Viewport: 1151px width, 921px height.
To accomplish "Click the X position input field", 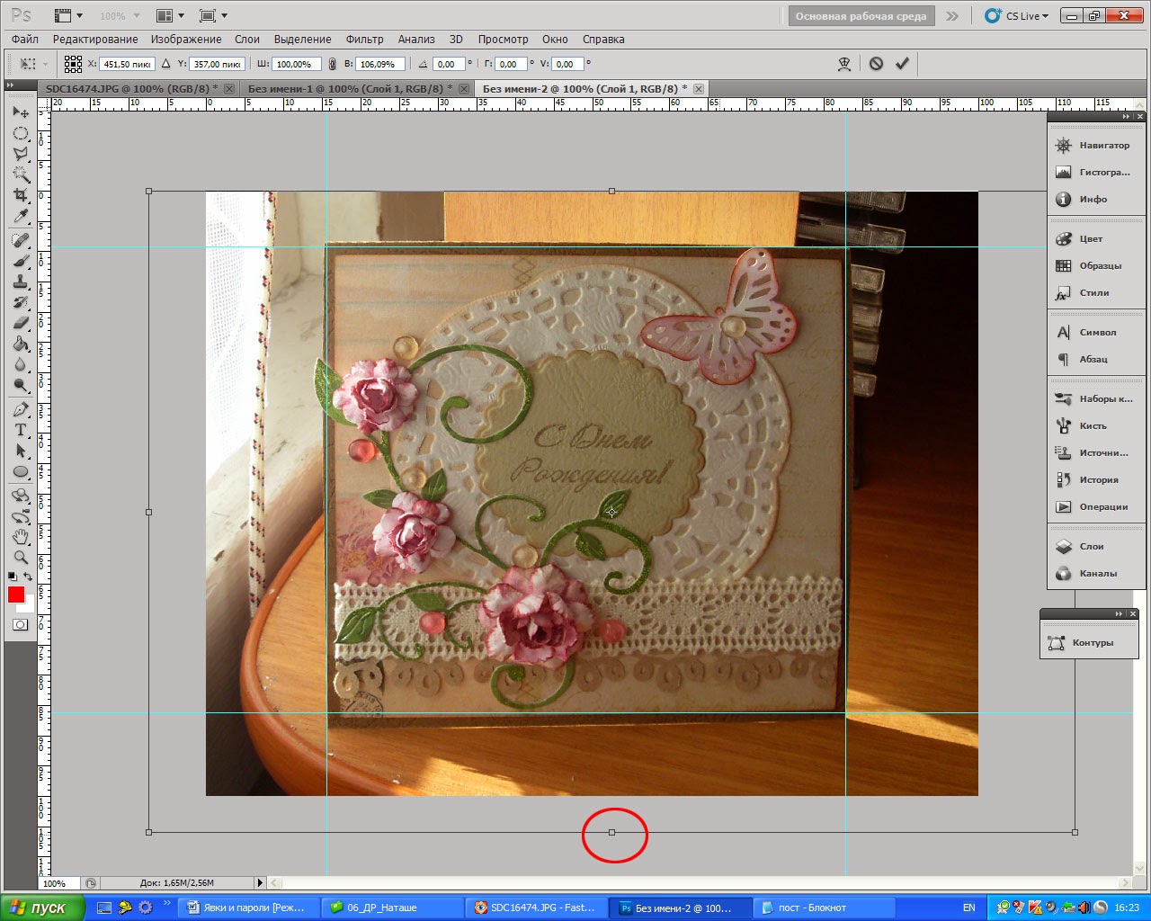I will (128, 64).
